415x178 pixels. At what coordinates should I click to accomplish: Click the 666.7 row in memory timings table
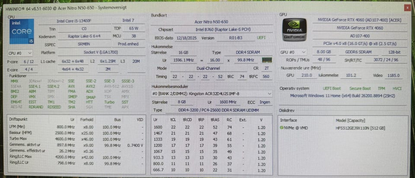(x=211, y=170)
